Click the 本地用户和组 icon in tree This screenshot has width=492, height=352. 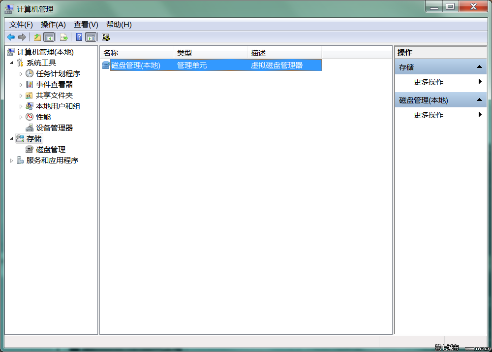tap(30, 106)
